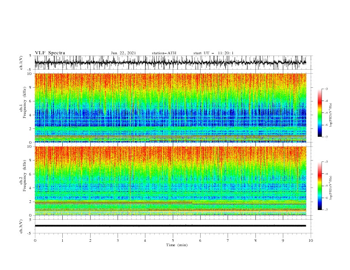The width and height of the screenshot is (350, 270).
Task: Click the ch.1 spectrogram's 10 kHz tick label
Action: point(29,74)
